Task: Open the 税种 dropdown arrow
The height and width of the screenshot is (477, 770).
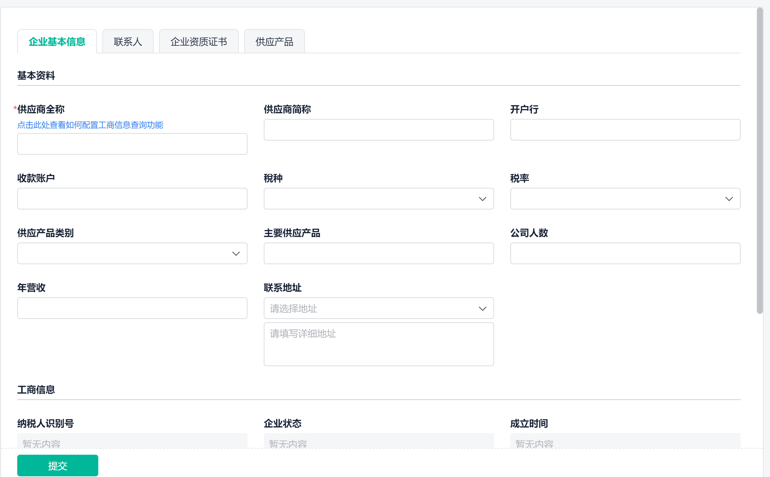Action: click(x=482, y=199)
